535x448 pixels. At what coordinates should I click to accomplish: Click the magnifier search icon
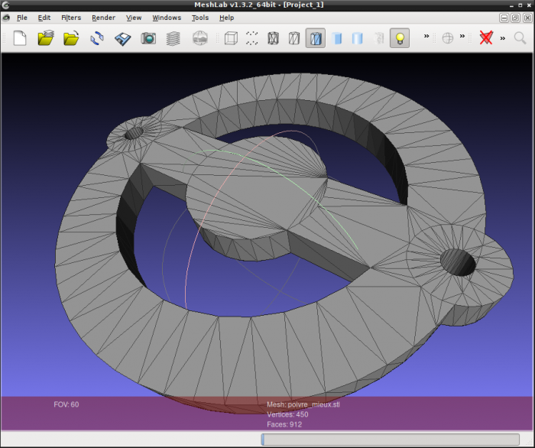click(x=520, y=37)
